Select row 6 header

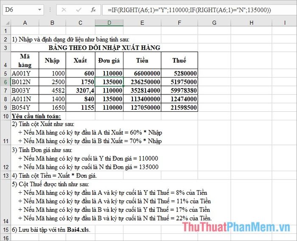click(x=5, y=82)
